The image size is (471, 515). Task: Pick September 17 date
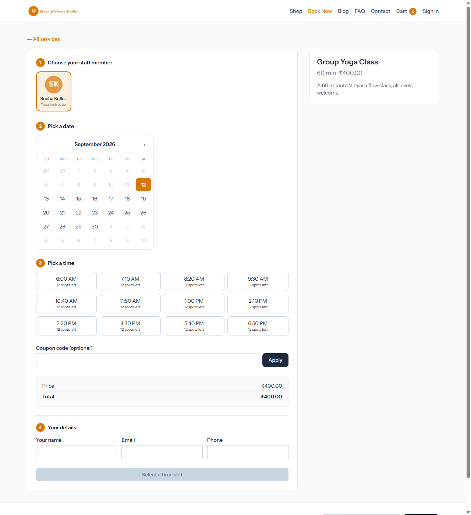[111, 199]
